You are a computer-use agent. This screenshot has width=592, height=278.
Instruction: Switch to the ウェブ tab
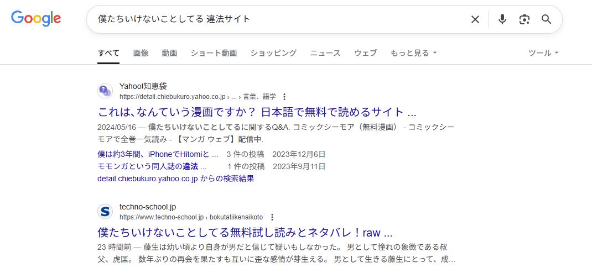tap(366, 53)
